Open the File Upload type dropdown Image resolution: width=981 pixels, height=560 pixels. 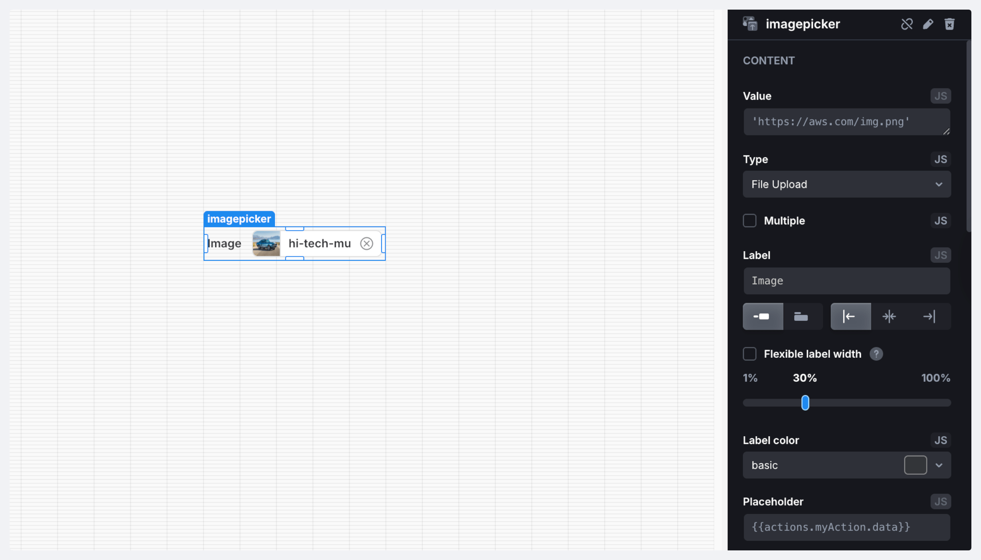point(846,184)
